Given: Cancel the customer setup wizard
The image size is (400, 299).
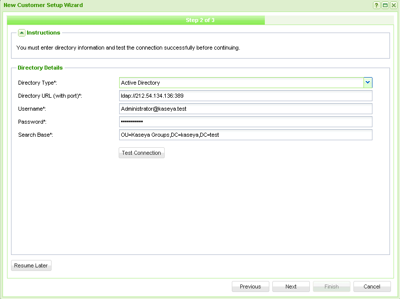Looking at the screenshot, I should click(x=372, y=286).
